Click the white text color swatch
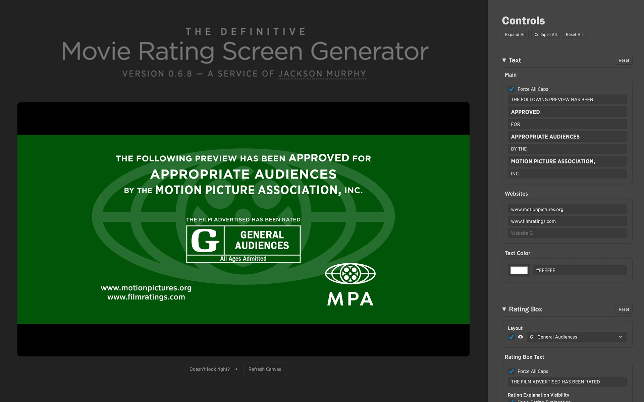Viewport: 644px width, 402px height. [519, 270]
